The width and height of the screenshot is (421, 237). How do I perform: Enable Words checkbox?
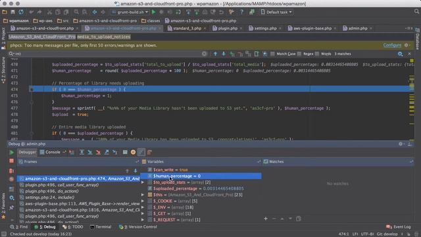point(317,54)
